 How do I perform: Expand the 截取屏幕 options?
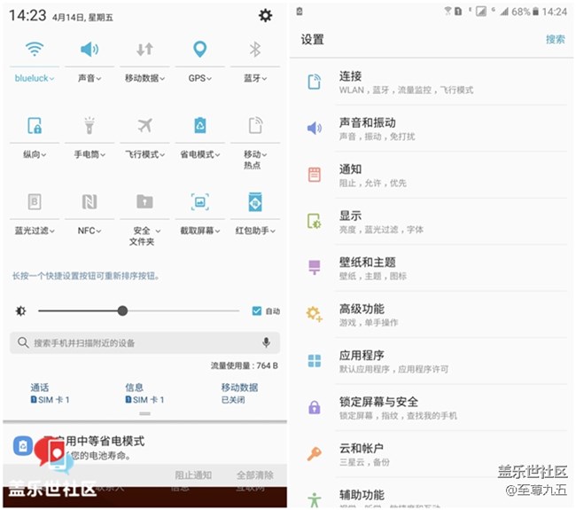[x=200, y=231]
